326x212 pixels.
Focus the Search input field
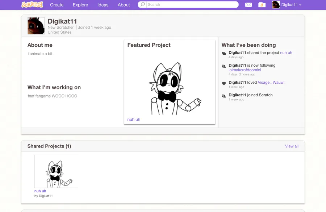click(x=193, y=5)
